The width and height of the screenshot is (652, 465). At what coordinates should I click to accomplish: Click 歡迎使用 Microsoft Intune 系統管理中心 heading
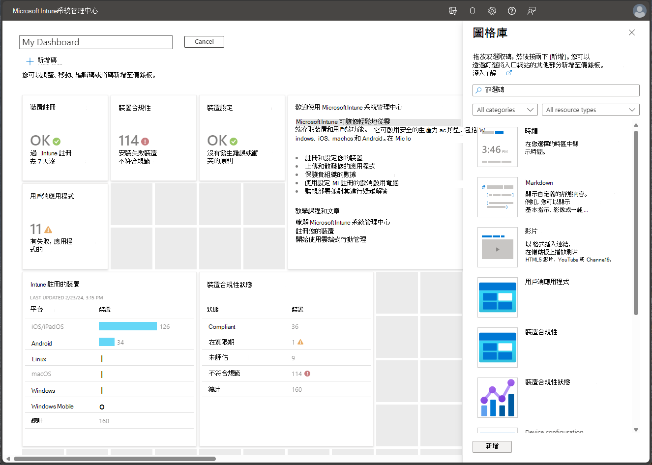349,107
